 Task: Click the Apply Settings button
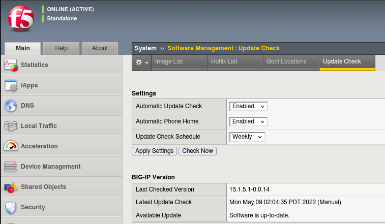[x=154, y=151]
